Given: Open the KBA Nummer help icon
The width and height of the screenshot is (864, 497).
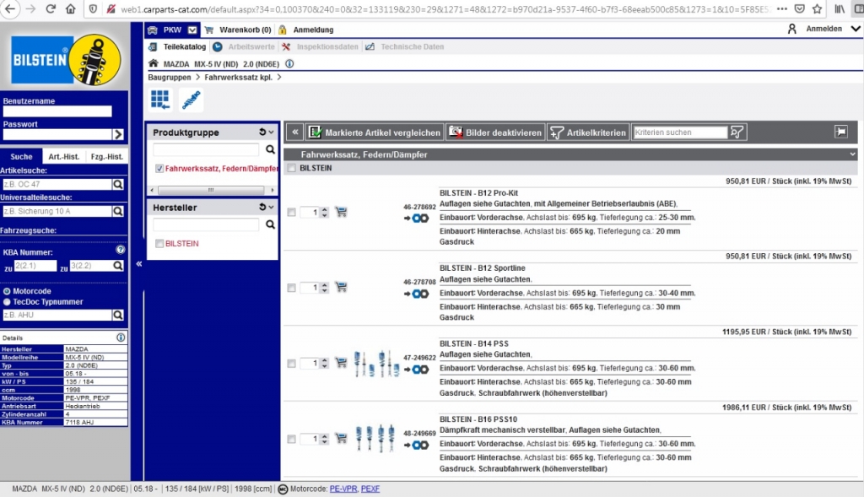Looking at the screenshot, I should click(x=120, y=250).
